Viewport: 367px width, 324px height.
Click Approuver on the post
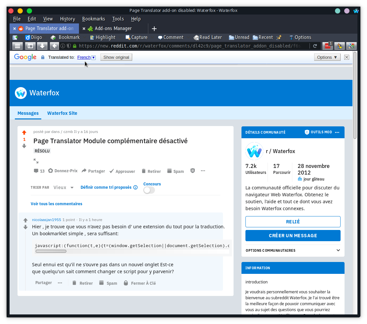point(122,171)
